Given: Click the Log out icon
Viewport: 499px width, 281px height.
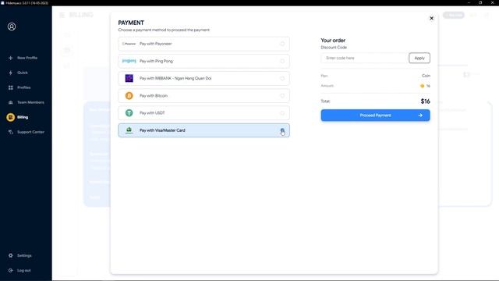Looking at the screenshot, I should (x=10, y=271).
